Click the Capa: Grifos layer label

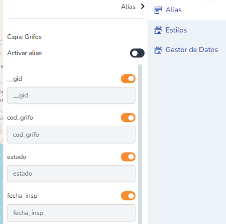click(24, 37)
